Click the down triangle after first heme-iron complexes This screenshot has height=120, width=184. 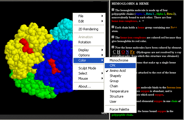tap(143, 21)
